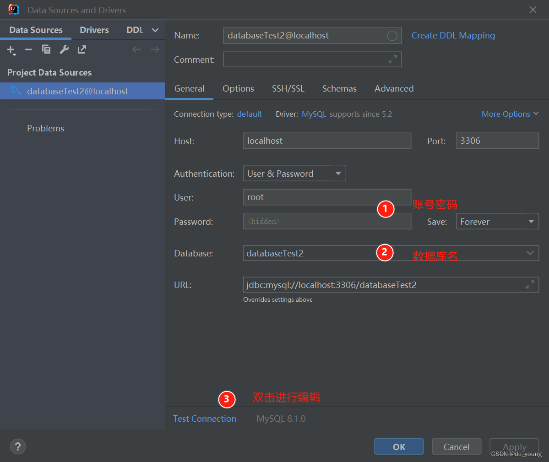Open the Advanced tab
The width and height of the screenshot is (549, 462).
coord(394,88)
